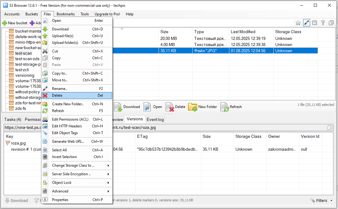
Task: Click the Size column header in file list
Action: 175,32
